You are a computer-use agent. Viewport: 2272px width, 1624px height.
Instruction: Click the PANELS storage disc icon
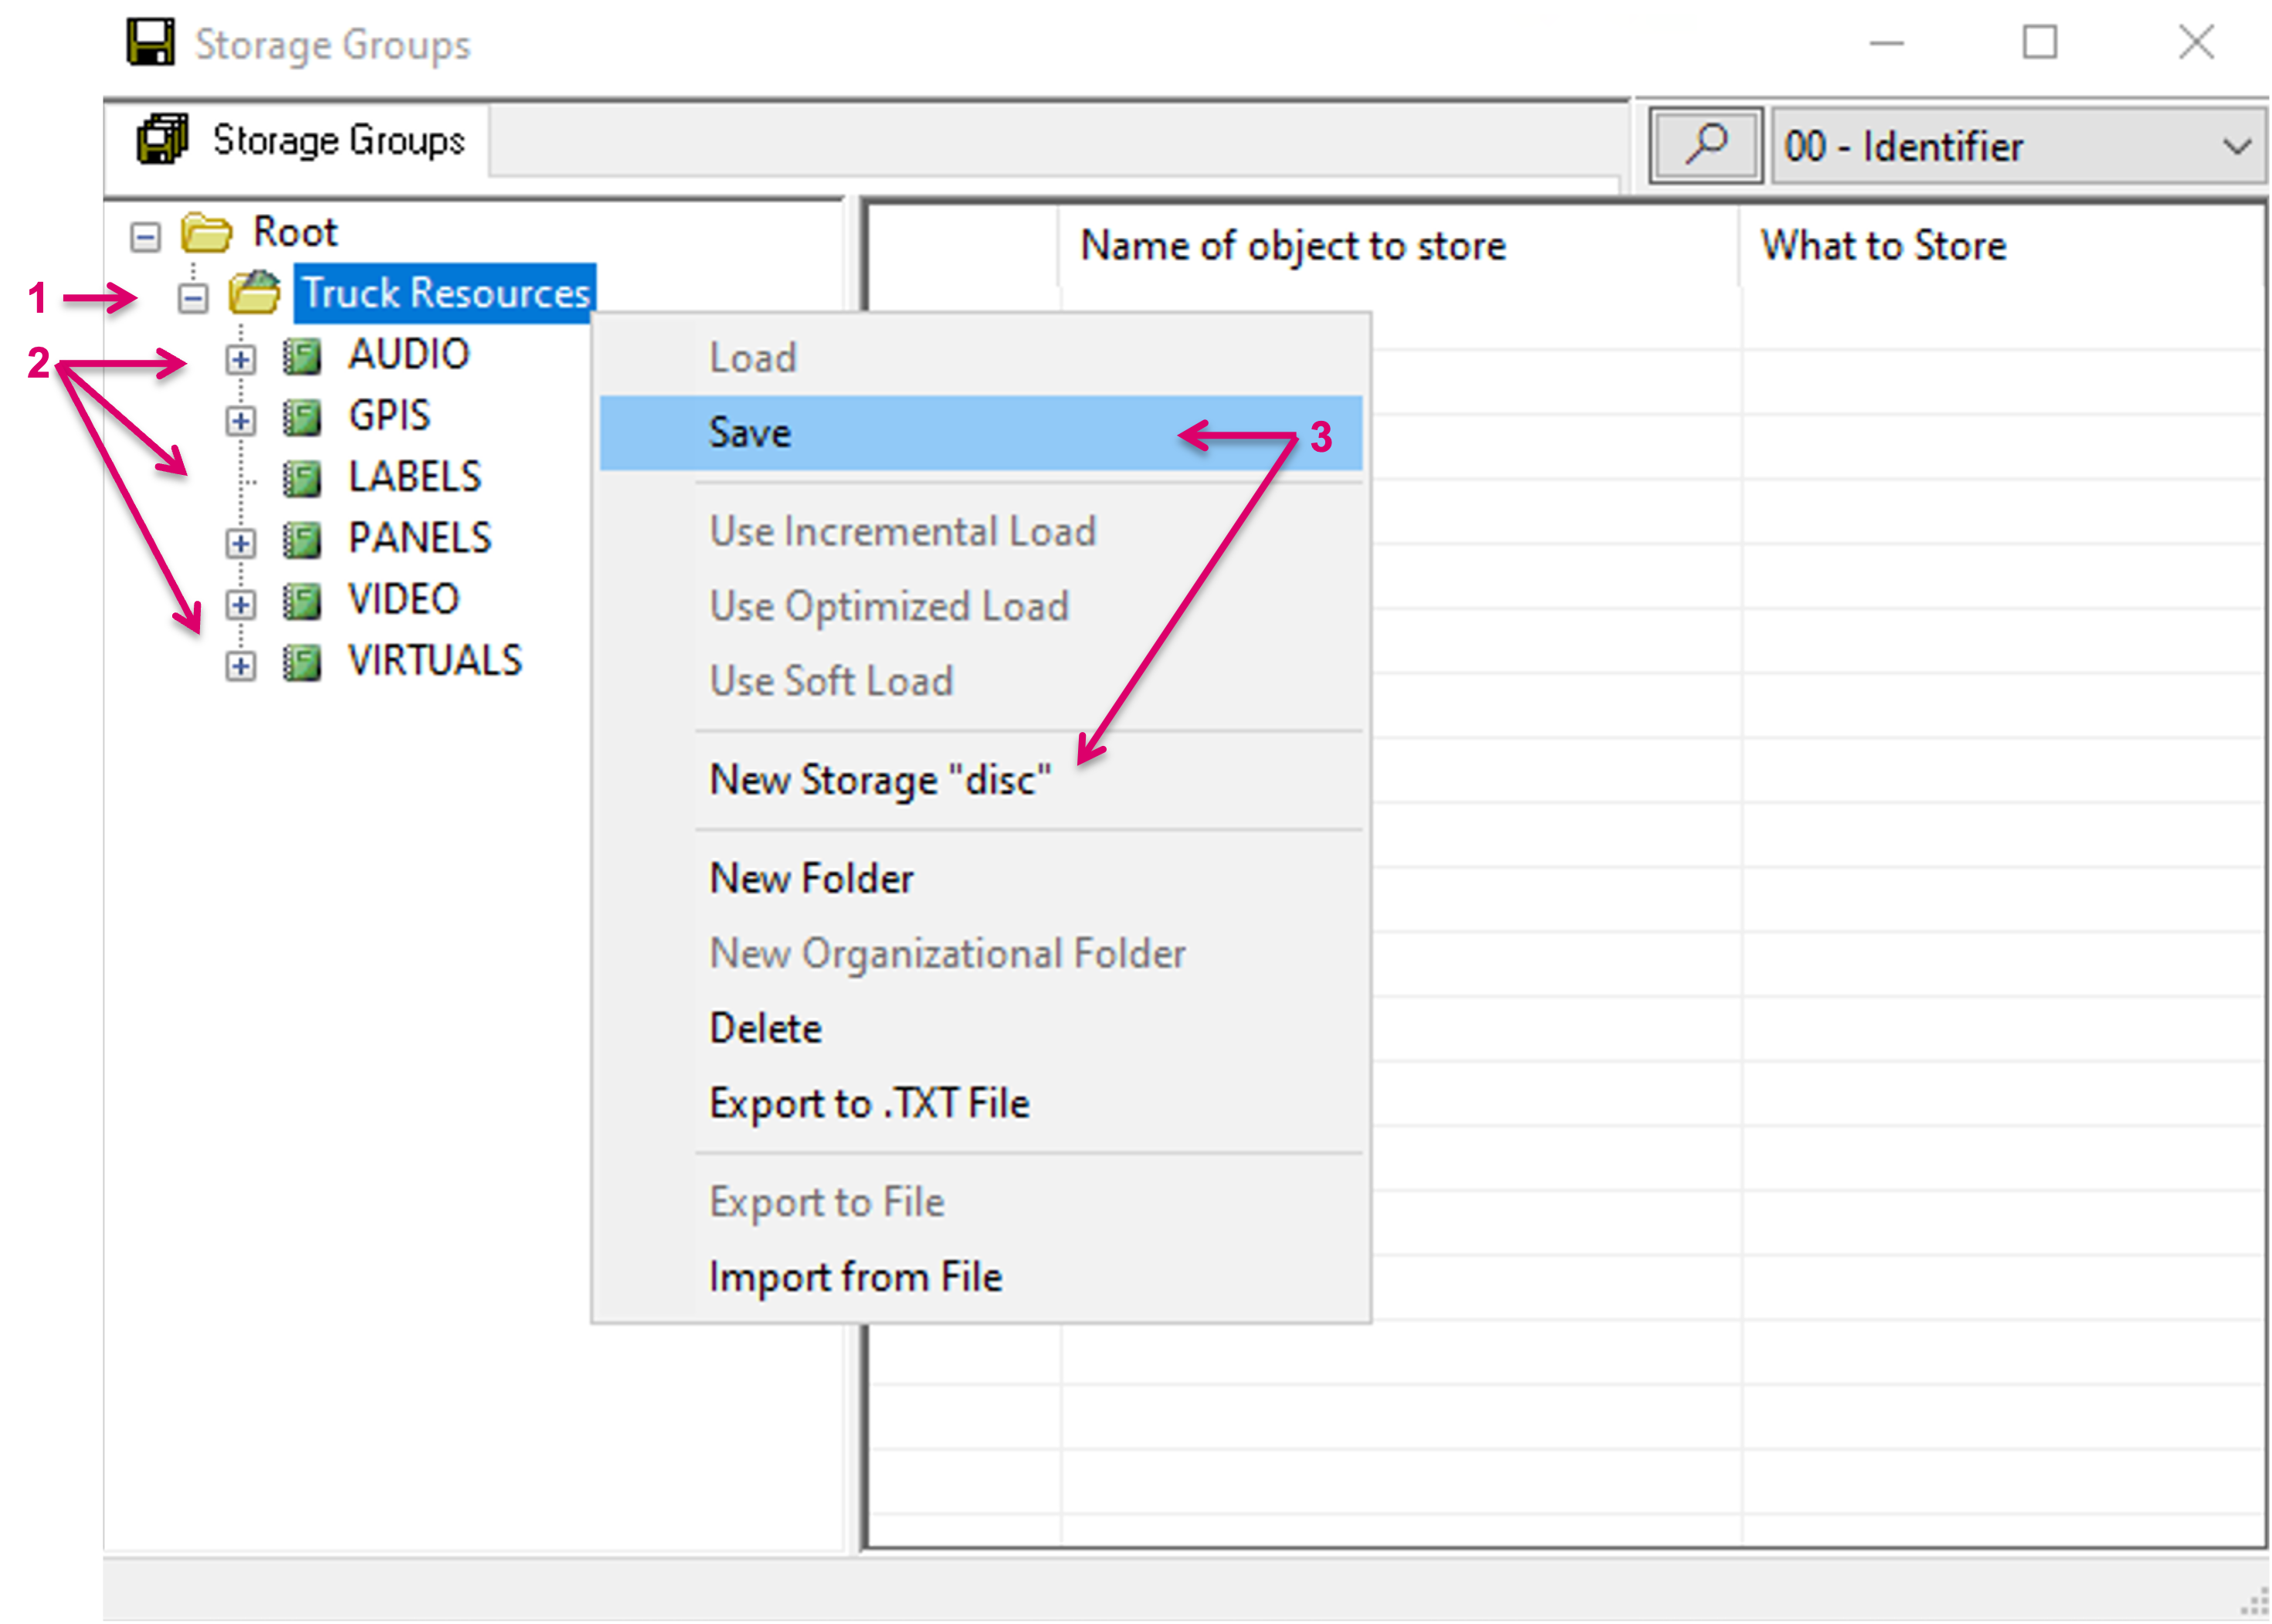click(301, 540)
